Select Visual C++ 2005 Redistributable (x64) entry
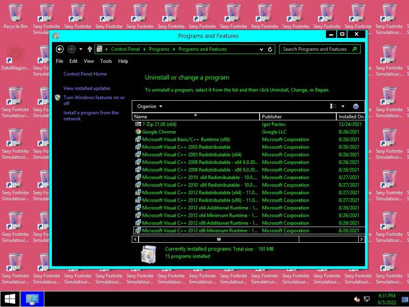This screenshot has width=409, height=307. coord(192,155)
